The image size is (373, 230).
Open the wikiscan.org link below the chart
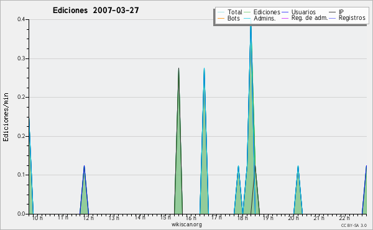click(x=186, y=224)
